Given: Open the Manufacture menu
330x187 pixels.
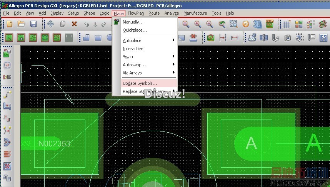Looking at the screenshot, I should pyautogui.click(x=195, y=13).
